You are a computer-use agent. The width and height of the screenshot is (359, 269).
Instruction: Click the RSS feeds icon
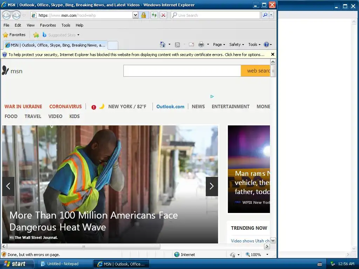(177, 44)
